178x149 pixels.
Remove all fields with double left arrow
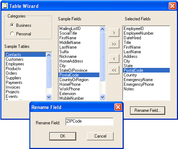tap(114, 70)
